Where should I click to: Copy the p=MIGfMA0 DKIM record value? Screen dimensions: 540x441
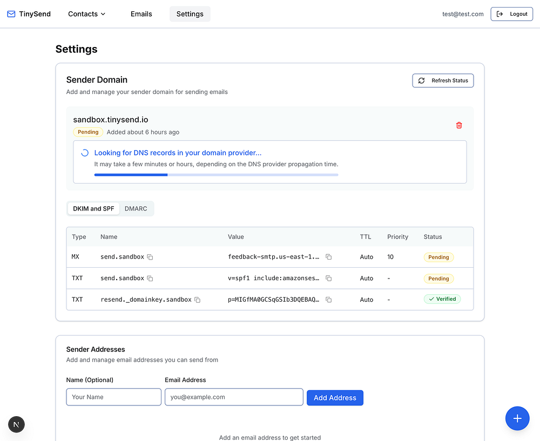click(328, 300)
